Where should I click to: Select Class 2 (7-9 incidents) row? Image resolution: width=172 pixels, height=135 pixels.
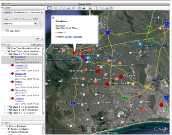point(24,113)
